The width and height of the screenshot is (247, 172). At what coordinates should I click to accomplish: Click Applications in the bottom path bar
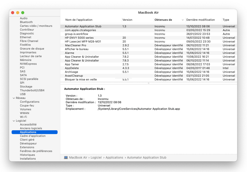point(114,158)
